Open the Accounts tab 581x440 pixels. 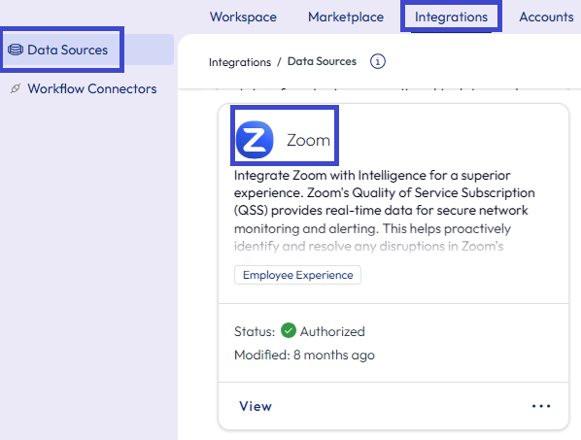(546, 17)
